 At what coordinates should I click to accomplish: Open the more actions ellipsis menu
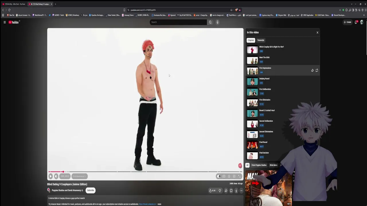point(241,191)
